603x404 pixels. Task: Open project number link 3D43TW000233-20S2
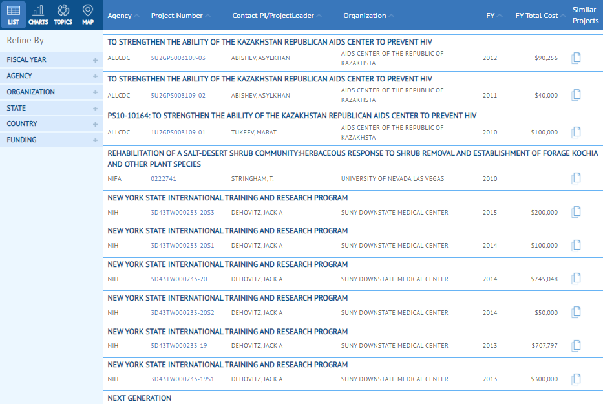pyautogui.click(x=183, y=313)
